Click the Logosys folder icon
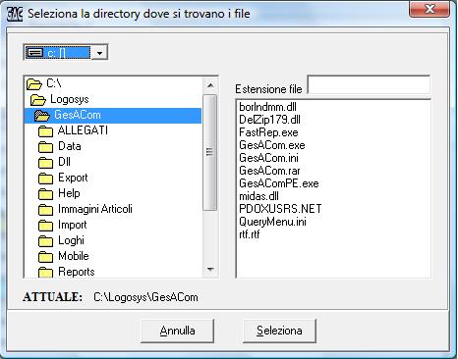This screenshot has height=359, width=458. [x=38, y=100]
